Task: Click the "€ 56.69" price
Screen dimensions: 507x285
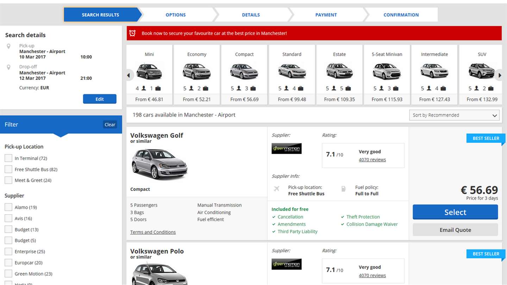Action: tap(479, 190)
